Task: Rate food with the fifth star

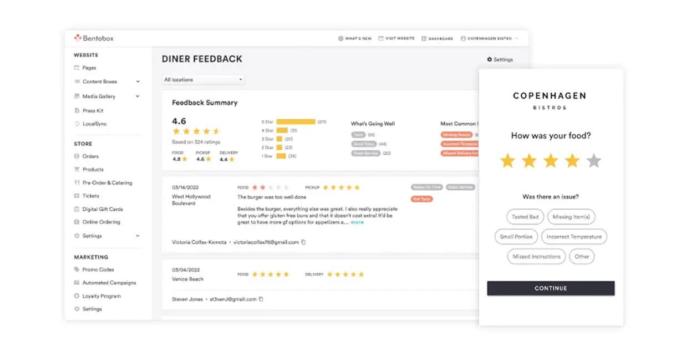Action: click(593, 161)
